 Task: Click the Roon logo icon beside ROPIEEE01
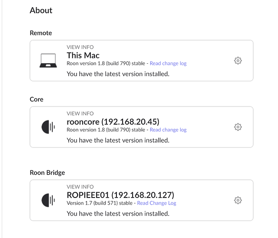[48, 200]
